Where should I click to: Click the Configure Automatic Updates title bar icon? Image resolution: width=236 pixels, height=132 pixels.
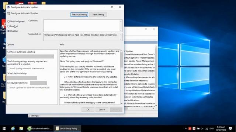pos(8,7)
